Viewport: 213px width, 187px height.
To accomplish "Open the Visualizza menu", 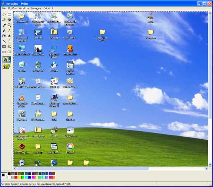I will point(24,9).
